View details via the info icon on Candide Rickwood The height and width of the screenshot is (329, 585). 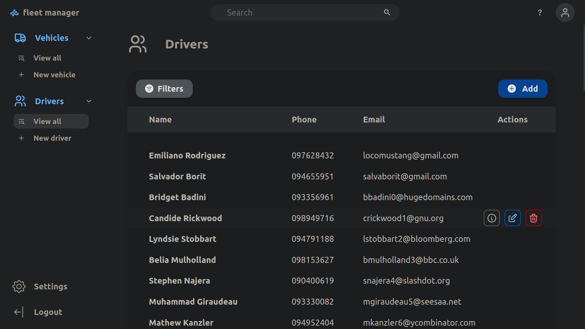pos(491,218)
